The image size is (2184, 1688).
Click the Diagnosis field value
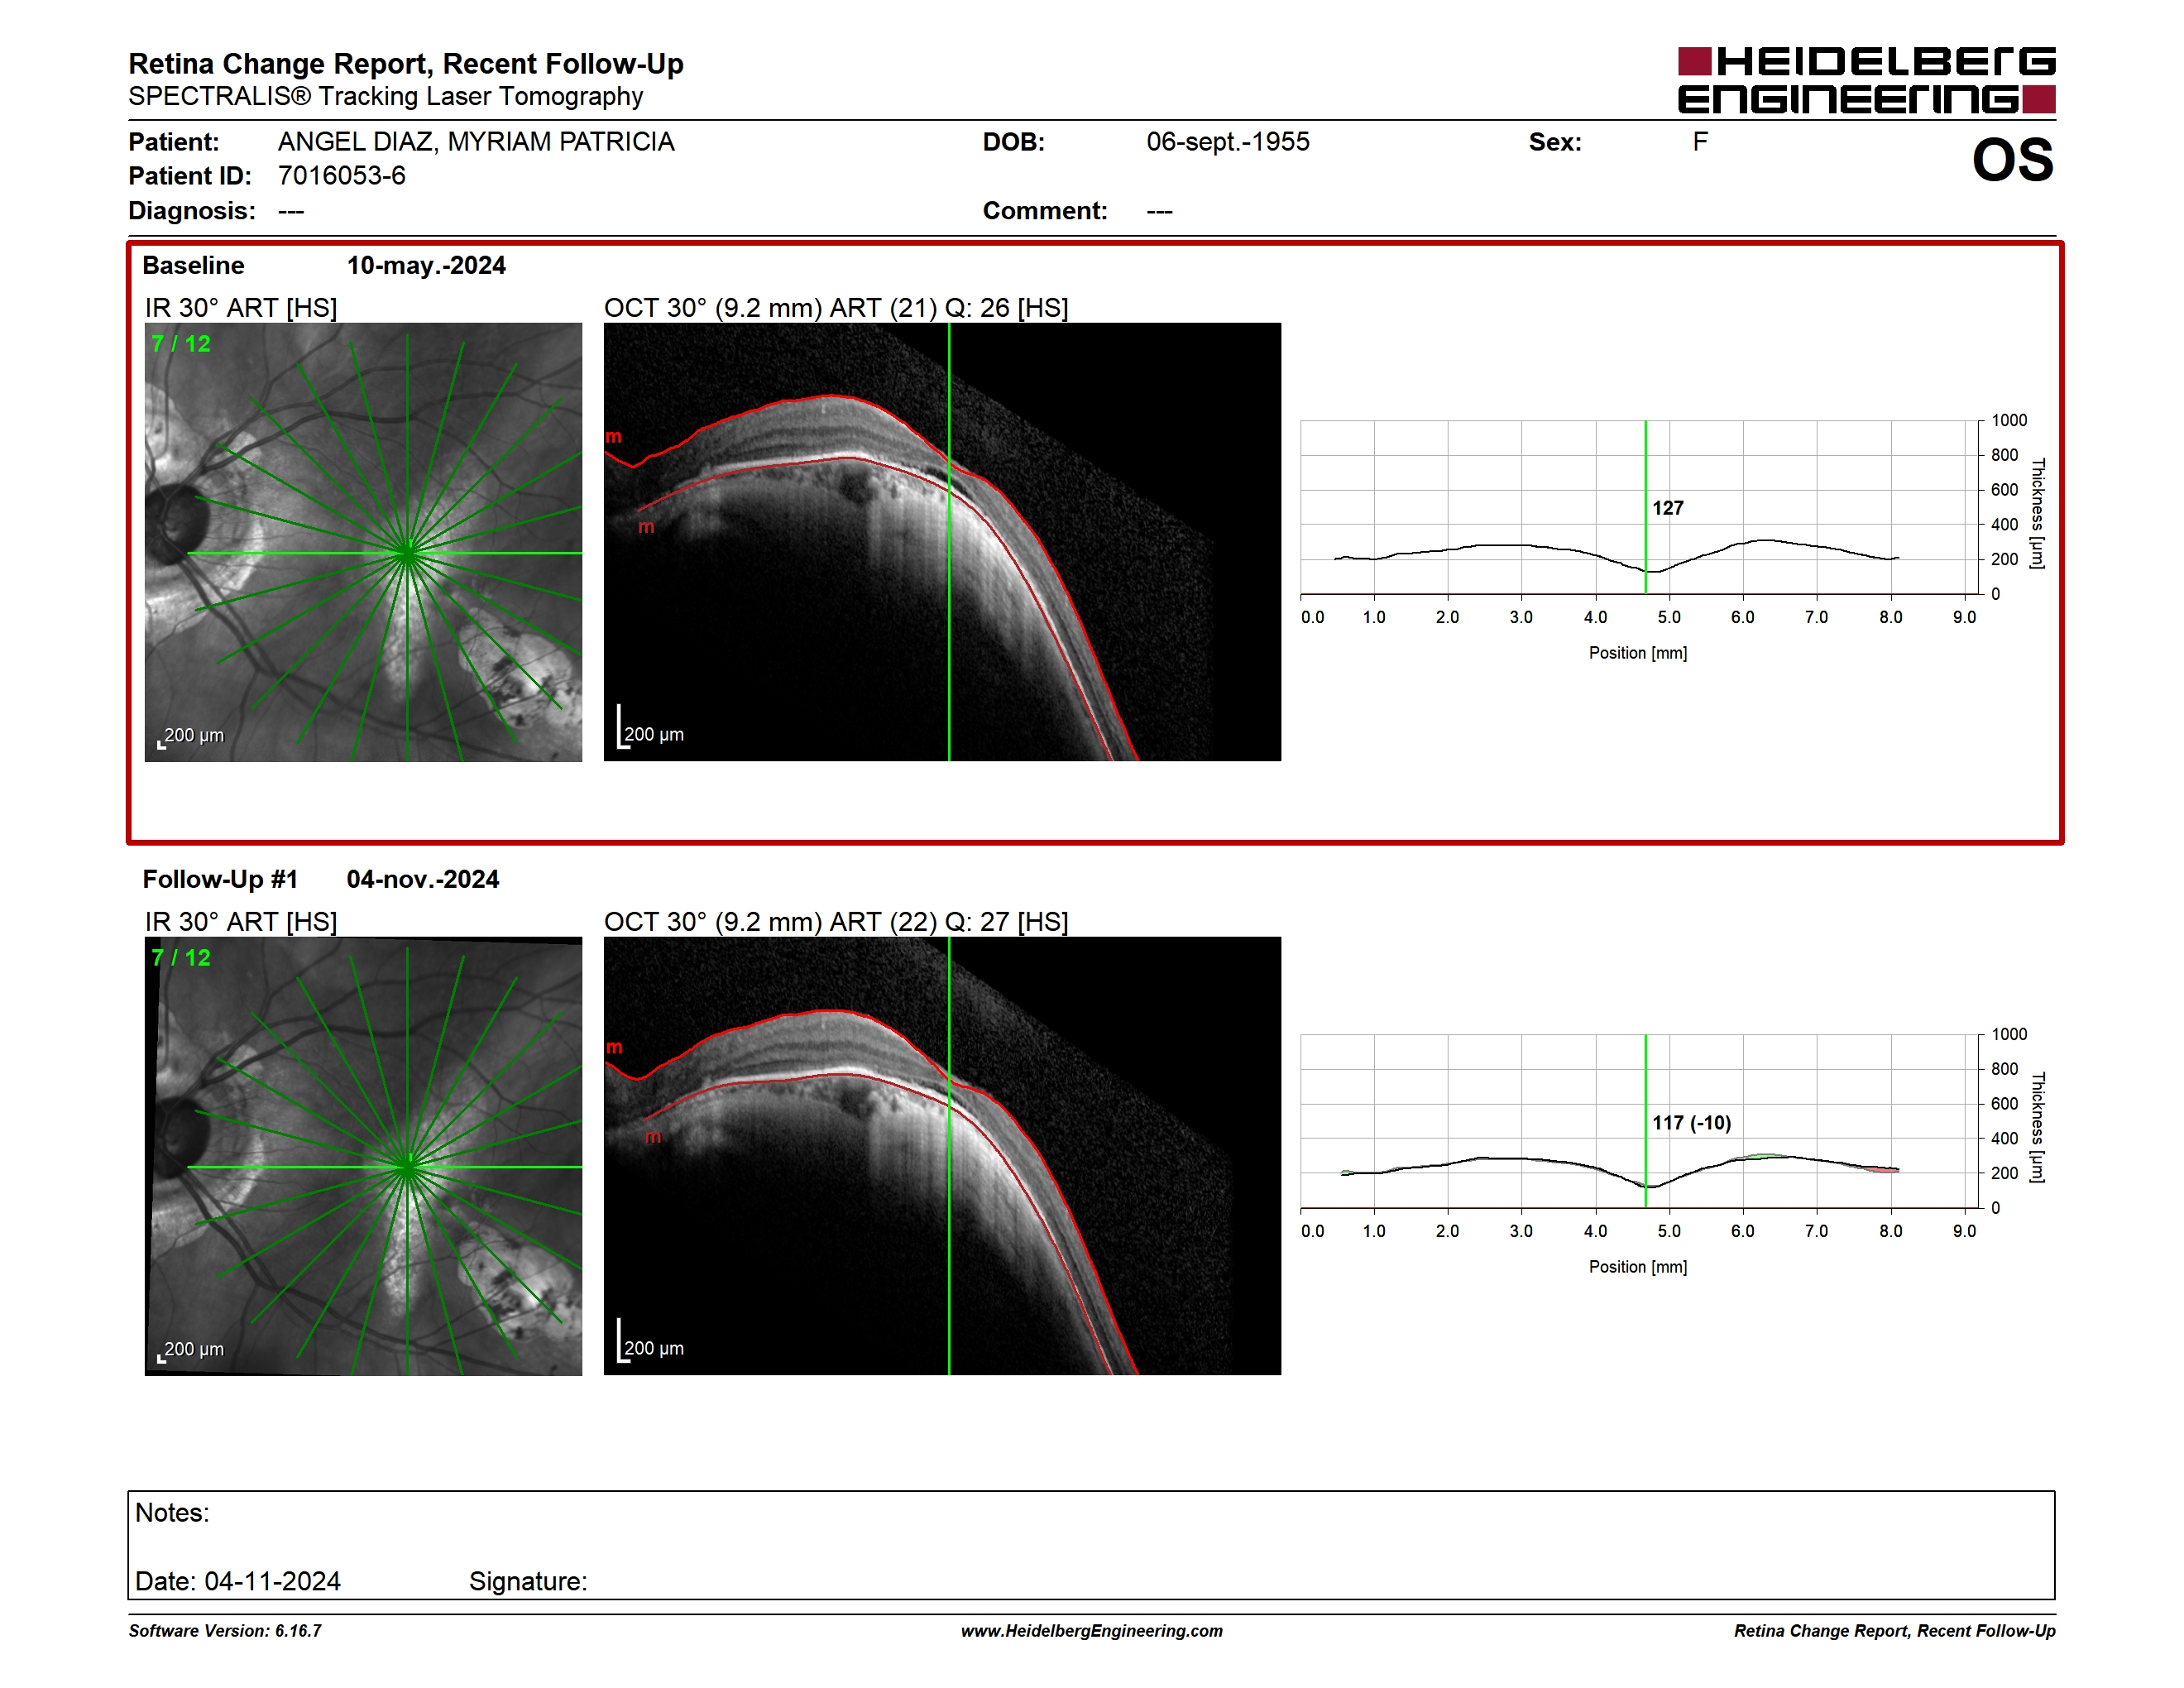(x=291, y=211)
